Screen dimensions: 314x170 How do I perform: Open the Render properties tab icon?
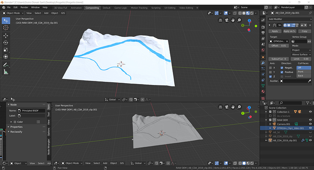point(263,27)
